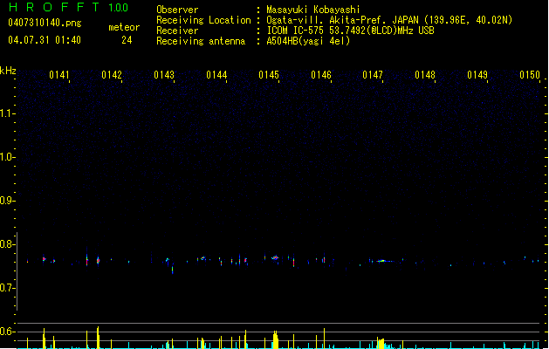
Task: Click the date stamp 04.07.31 01:40
Action: (45, 40)
